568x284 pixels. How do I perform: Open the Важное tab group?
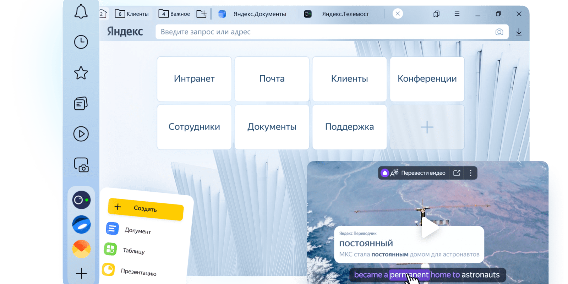point(174,14)
